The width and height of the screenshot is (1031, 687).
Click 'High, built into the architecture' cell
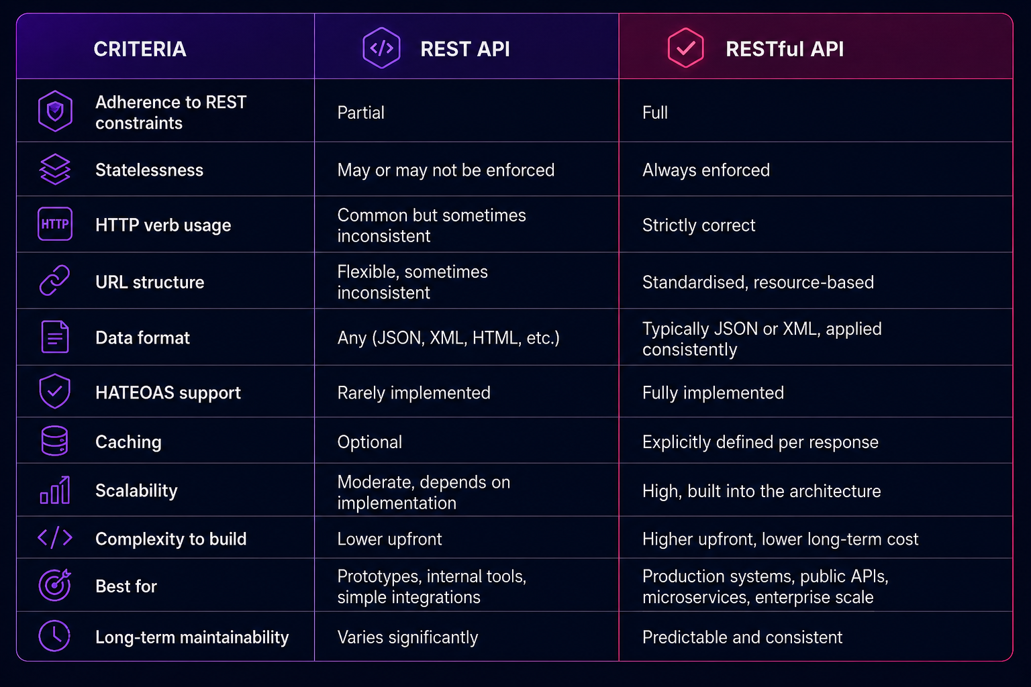(x=762, y=491)
